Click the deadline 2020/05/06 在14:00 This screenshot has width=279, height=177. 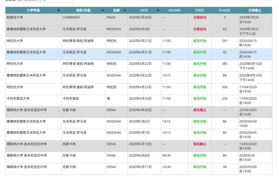click(248, 169)
